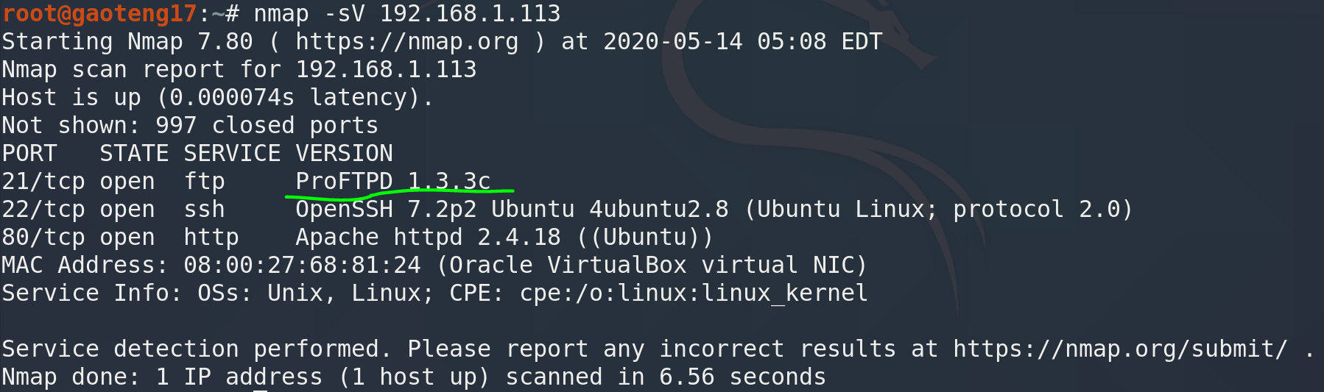Screen dimensions: 1324x392
Task: Click the https://nmap.org link in the Starting line
Action: coord(406,42)
